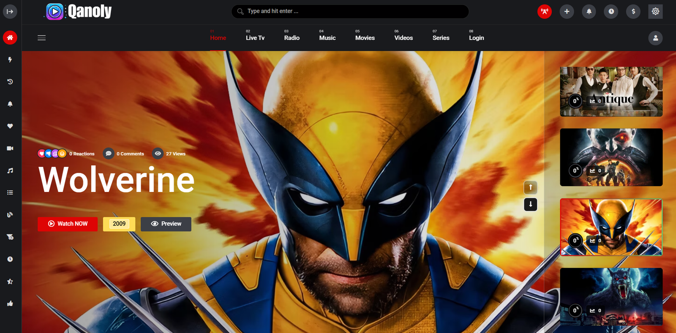Viewport: 676px width, 333px height.
Task: Go to previous slide with up arrow
Action: [x=530, y=187]
